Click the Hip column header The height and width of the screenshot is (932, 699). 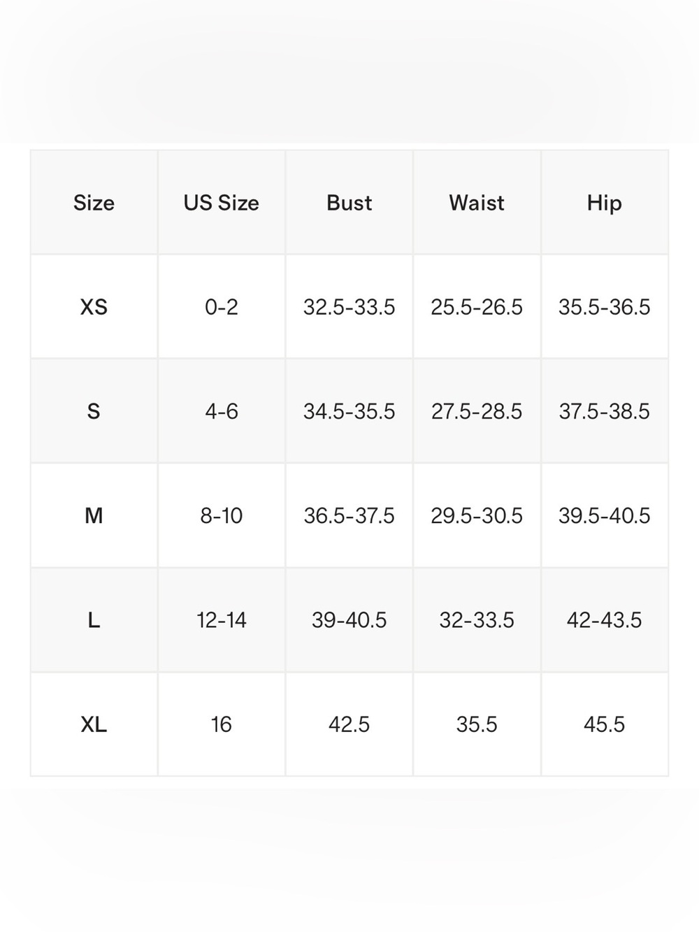click(x=605, y=203)
